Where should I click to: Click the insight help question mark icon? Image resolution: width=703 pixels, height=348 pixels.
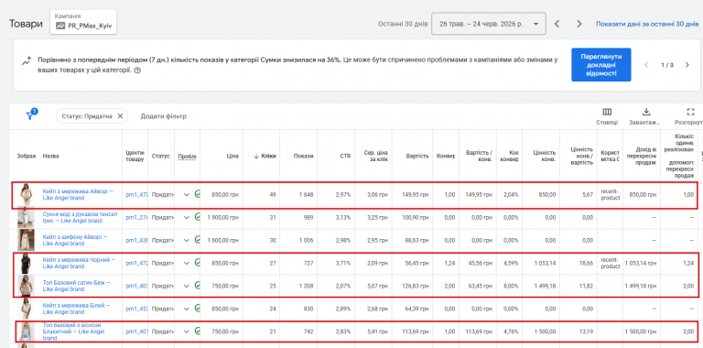[137, 71]
